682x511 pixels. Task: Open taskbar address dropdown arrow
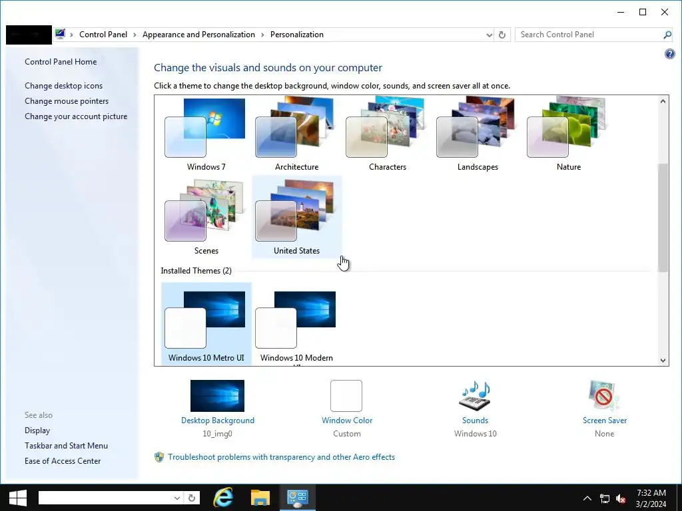click(177, 498)
